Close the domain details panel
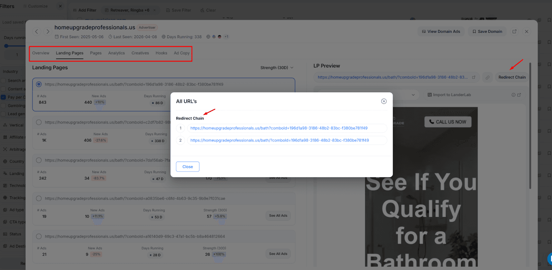Screen dimensions: 552x270 coord(526,31)
